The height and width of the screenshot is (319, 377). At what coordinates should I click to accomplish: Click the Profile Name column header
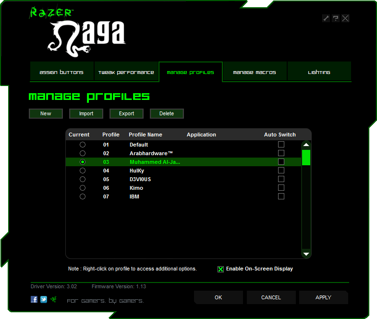[146, 135]
